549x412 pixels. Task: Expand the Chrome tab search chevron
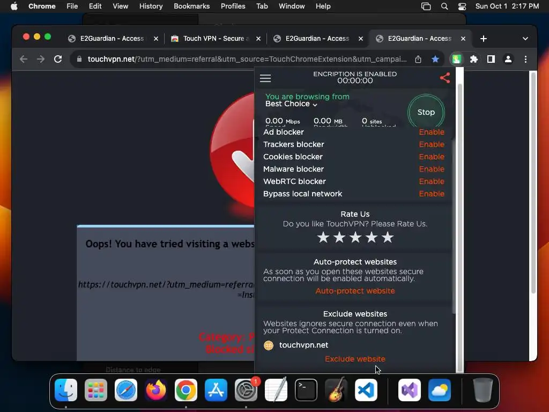click(525, 39)
